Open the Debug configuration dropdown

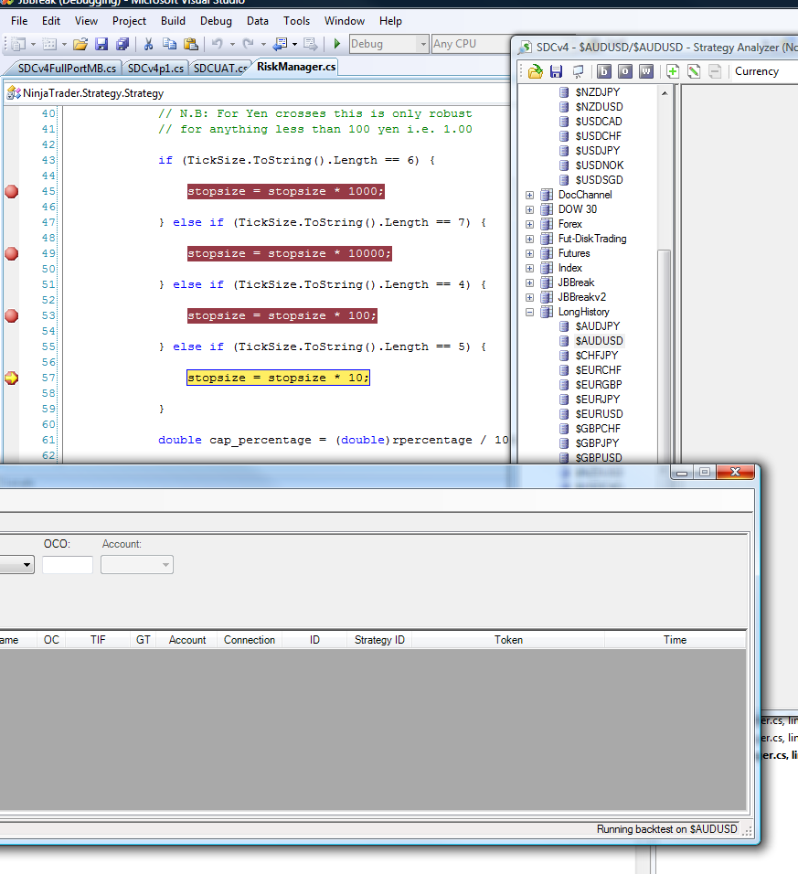pyautogui.click(x=422, y=44)
